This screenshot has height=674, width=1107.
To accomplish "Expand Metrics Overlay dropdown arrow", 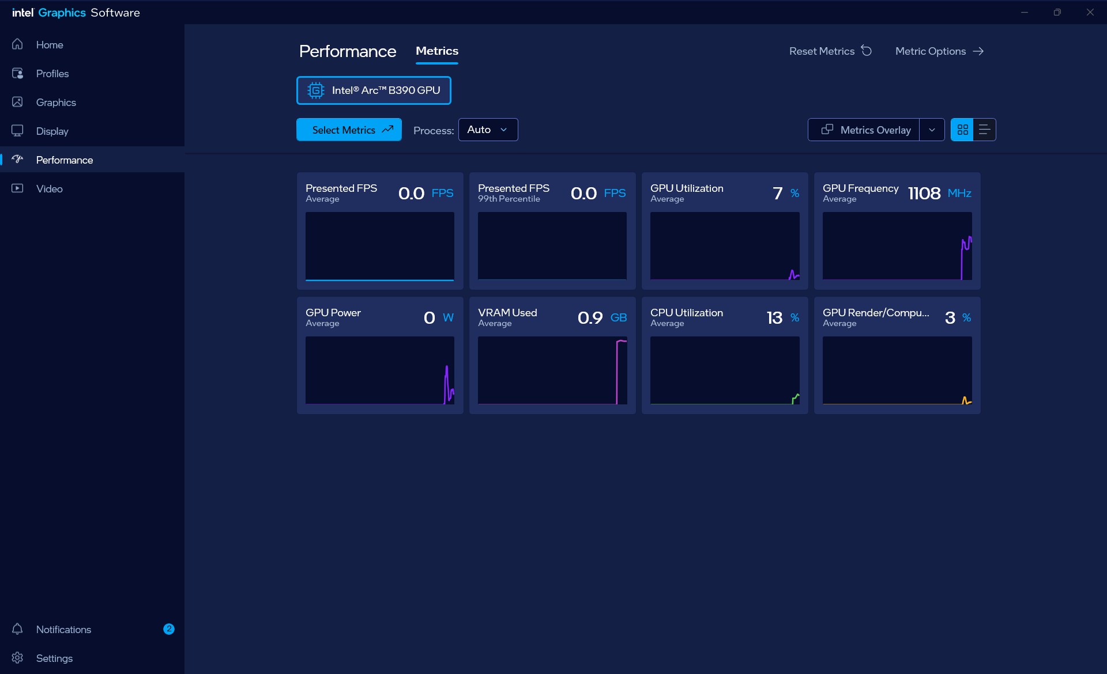I will pos(932,130).
